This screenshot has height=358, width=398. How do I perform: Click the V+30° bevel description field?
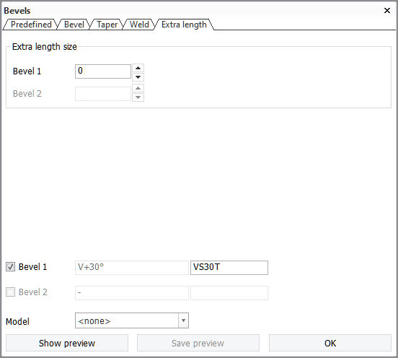coord(132,268)
